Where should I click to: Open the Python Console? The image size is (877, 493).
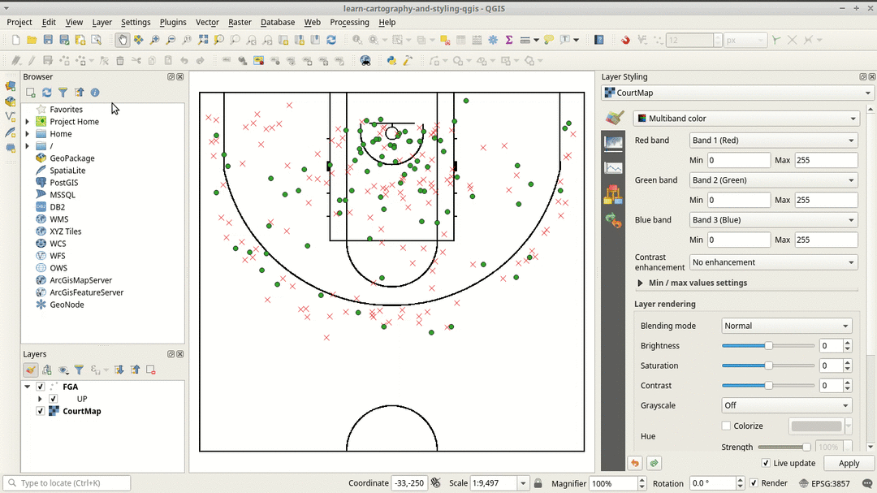pos(391,60)
